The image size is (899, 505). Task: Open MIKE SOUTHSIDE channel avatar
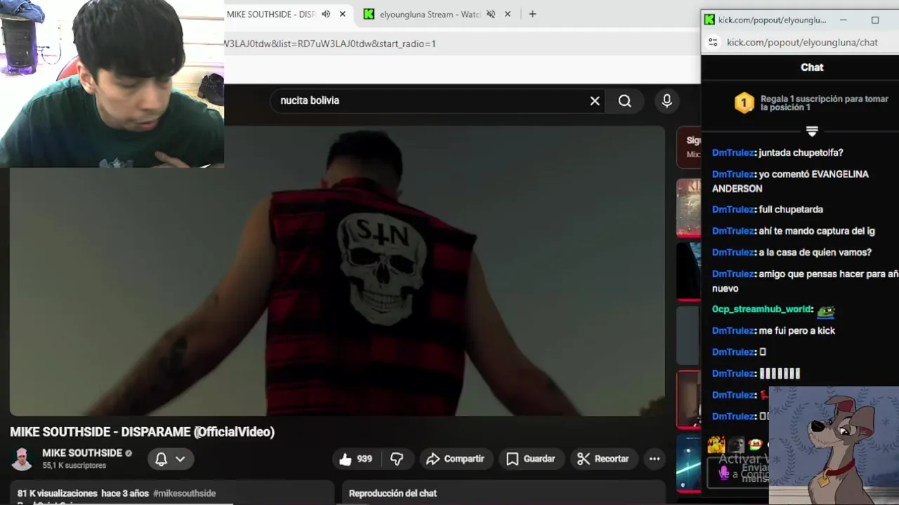pyautogui.click(x=22, y=459)
